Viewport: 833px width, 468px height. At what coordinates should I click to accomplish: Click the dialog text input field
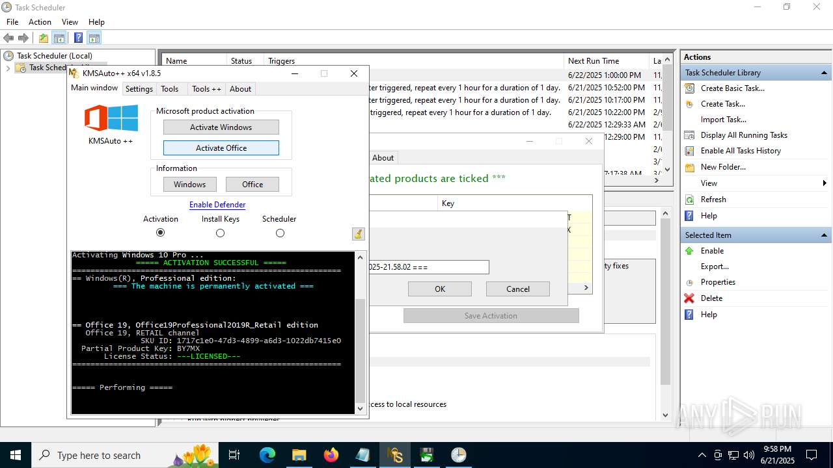pos(428,267)
